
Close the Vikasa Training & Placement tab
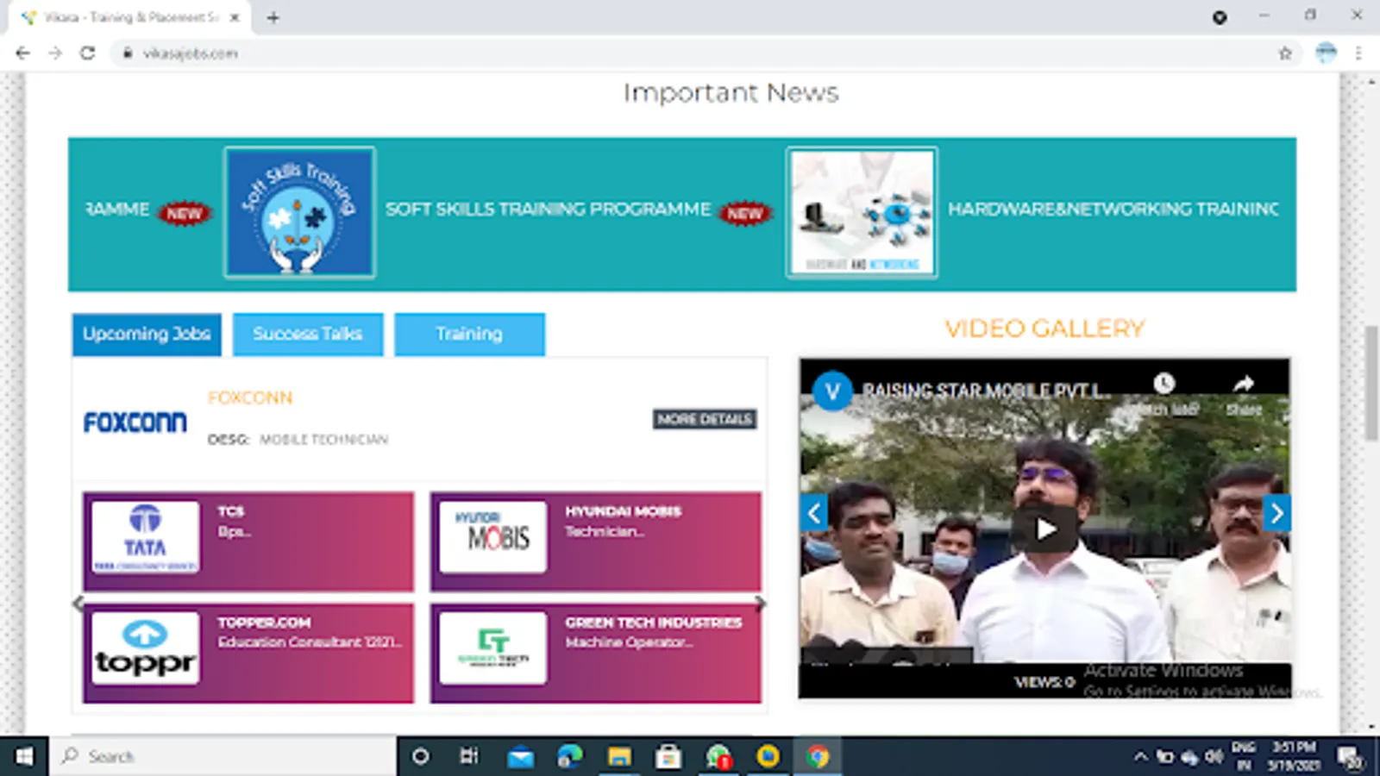coord(235,17)
